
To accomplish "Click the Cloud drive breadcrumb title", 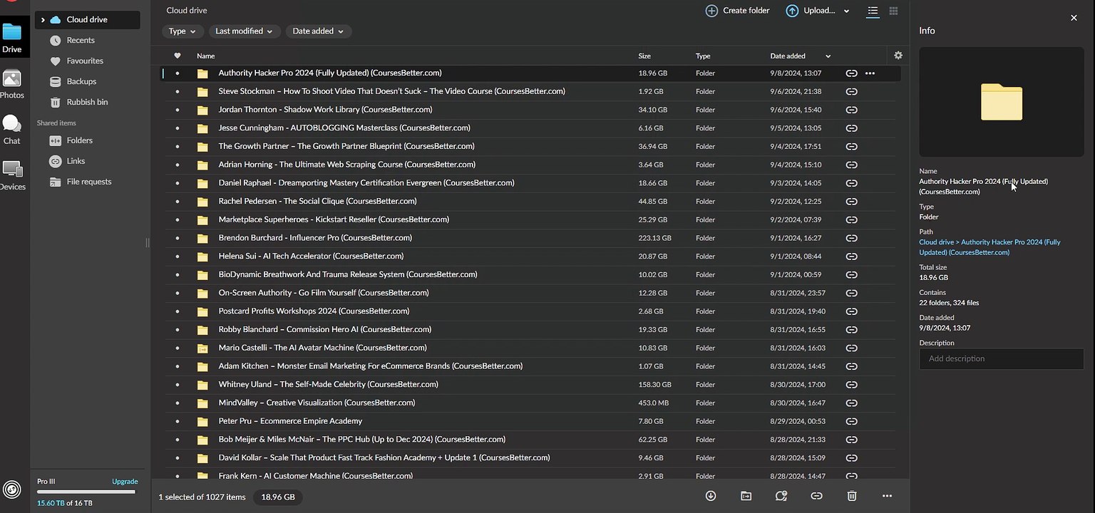I will 187,11.
